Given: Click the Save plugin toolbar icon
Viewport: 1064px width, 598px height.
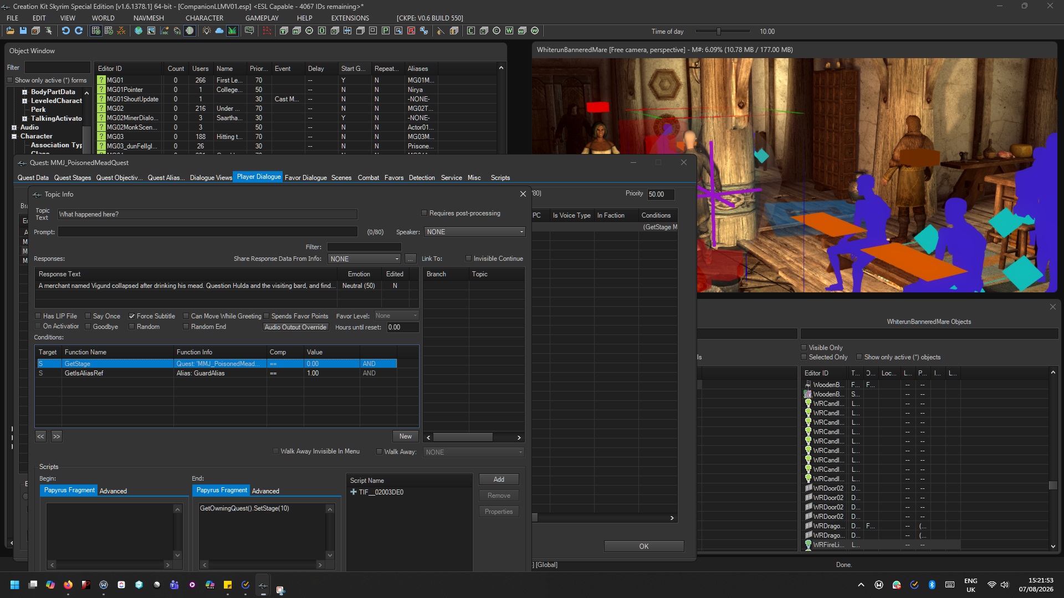Looking at the screenshot, I should coord(23,31).
